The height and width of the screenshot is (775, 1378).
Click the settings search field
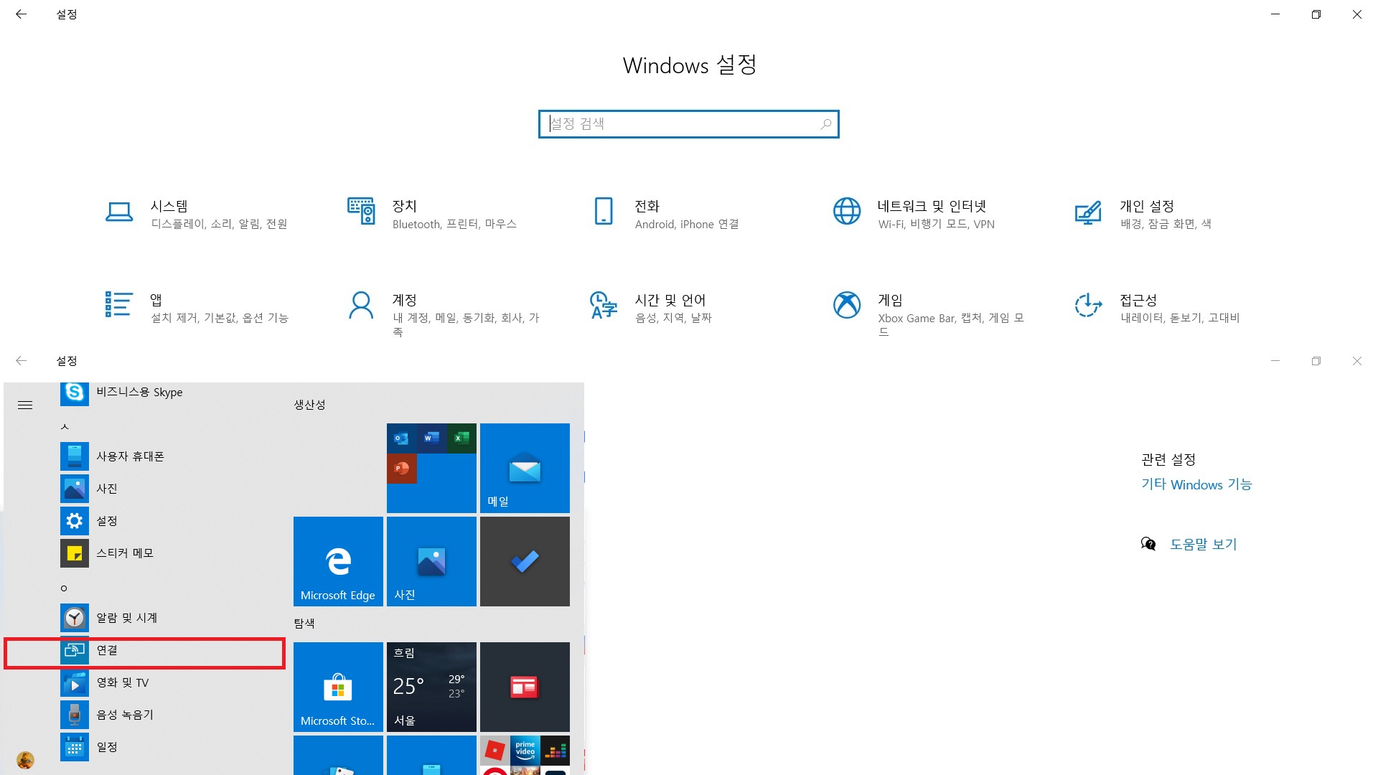point(688,124)
